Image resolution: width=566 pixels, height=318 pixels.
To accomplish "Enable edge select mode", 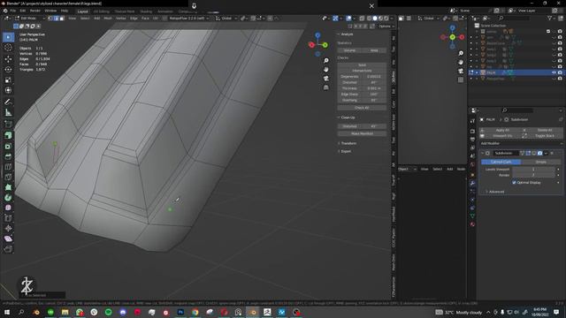I will coord(56,18).
